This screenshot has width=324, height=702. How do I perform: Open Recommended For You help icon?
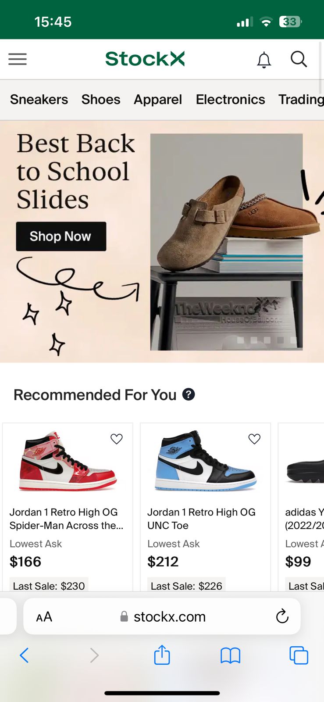tap(189, 394)
